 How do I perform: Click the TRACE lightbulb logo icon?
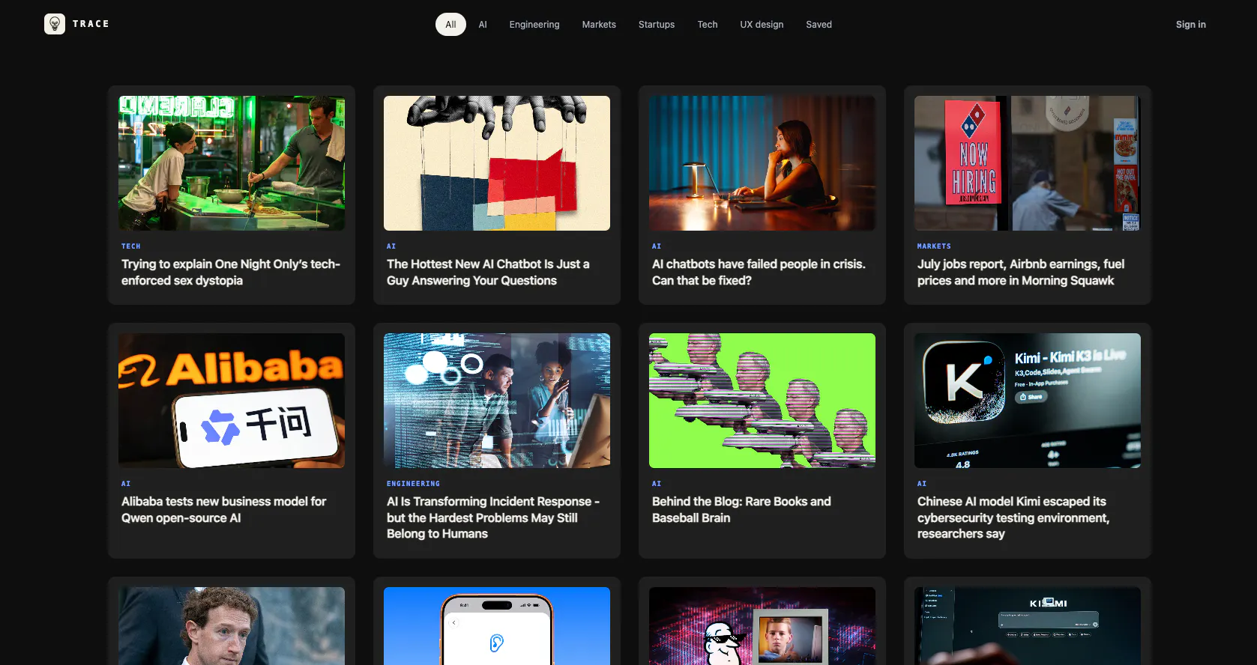(x=55, y=24)
